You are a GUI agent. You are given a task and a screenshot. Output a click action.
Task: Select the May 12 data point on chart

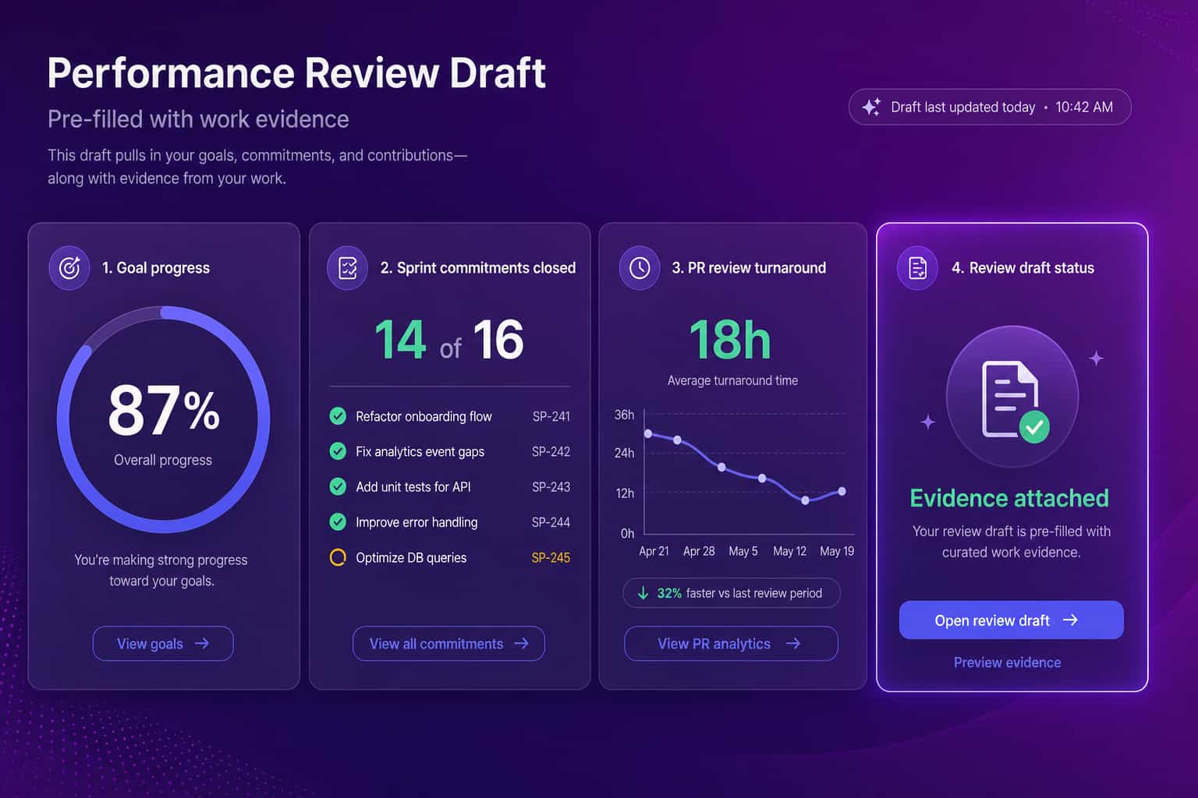click(x=806, y=500)
